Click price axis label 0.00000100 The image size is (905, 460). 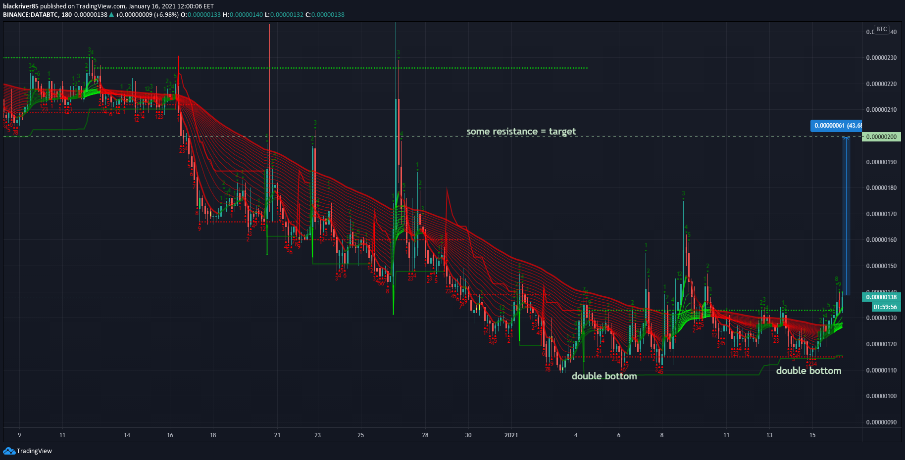881,396
